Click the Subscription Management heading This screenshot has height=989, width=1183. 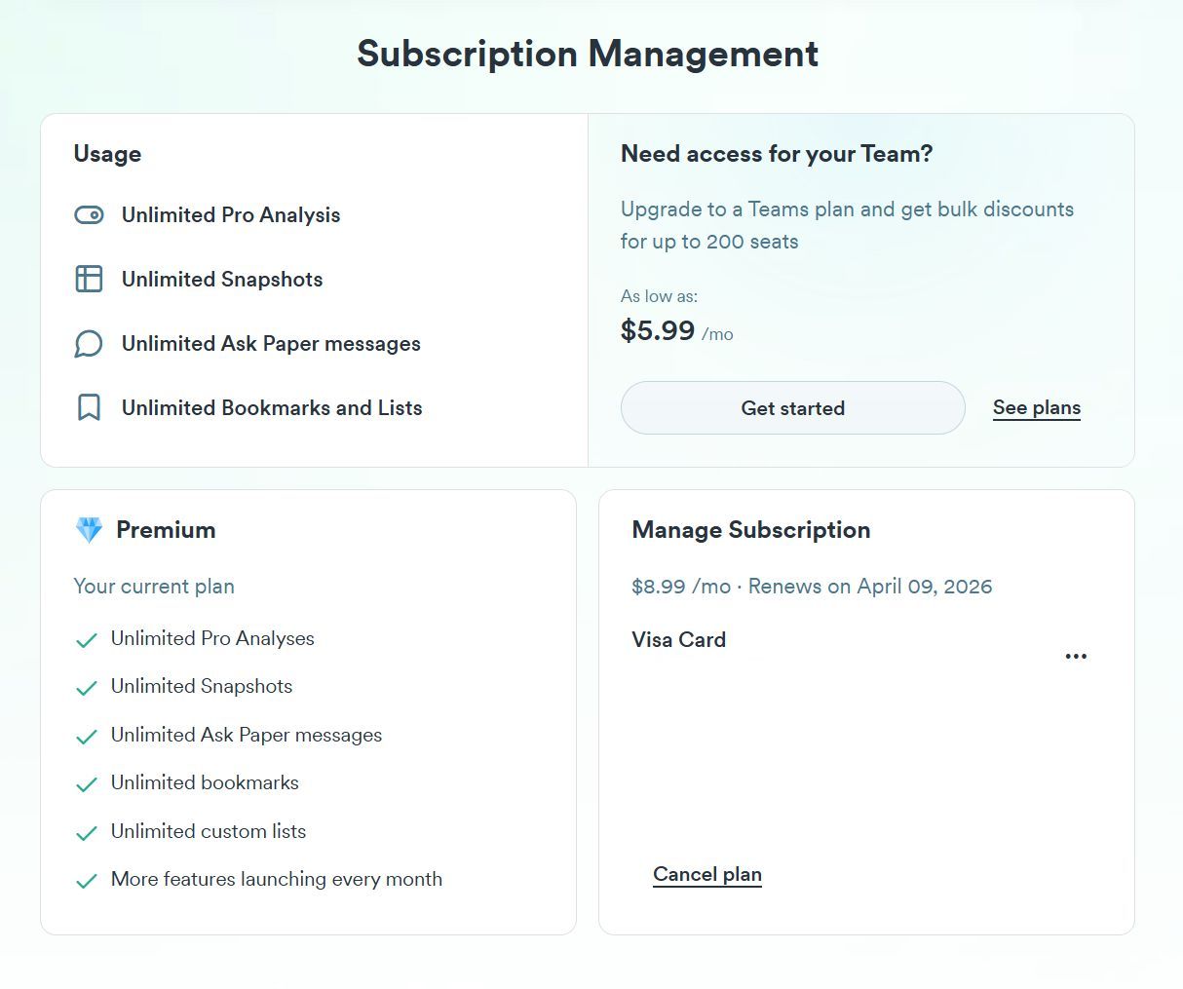588,54
